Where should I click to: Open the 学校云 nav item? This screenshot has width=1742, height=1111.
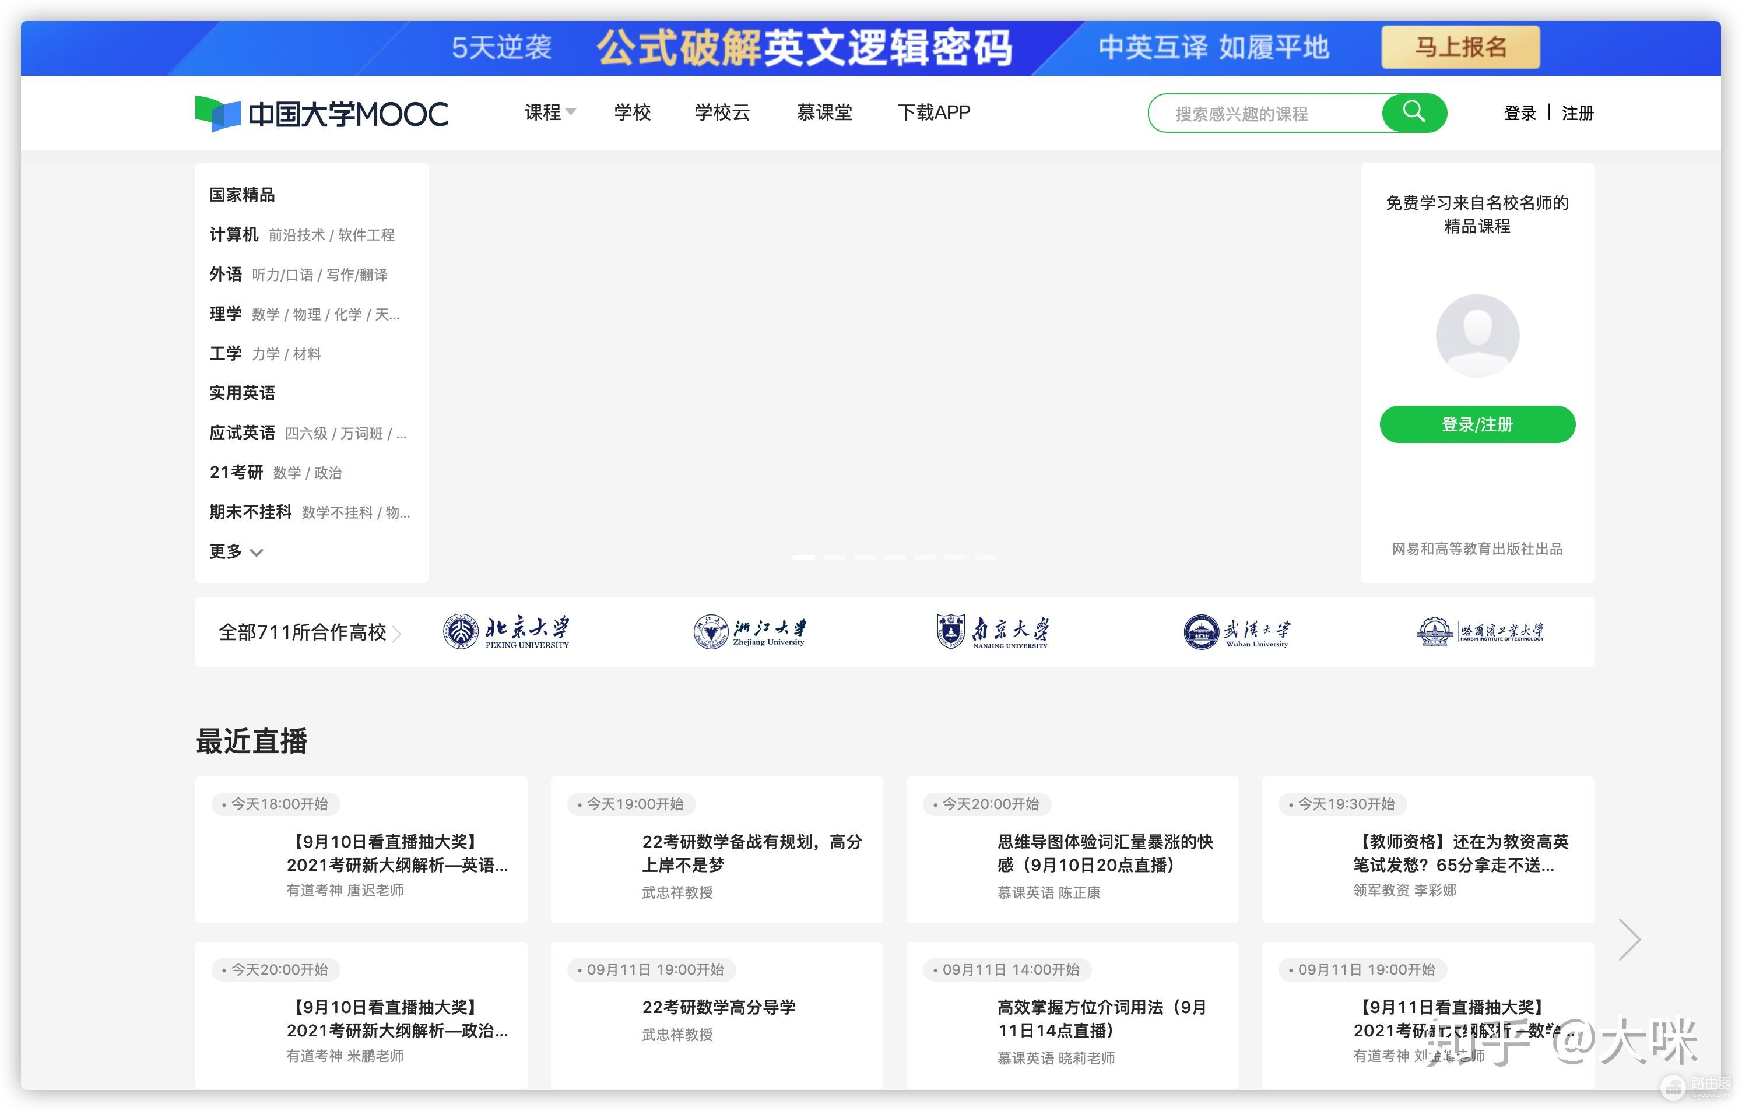[x=722, y=112]
